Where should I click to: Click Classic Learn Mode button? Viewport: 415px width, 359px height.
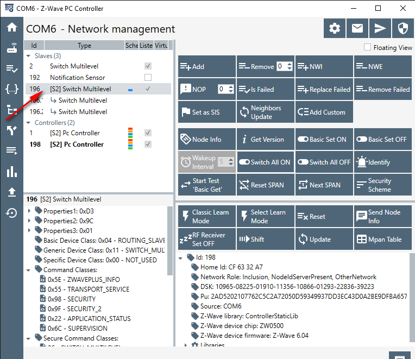click(207, 216)
